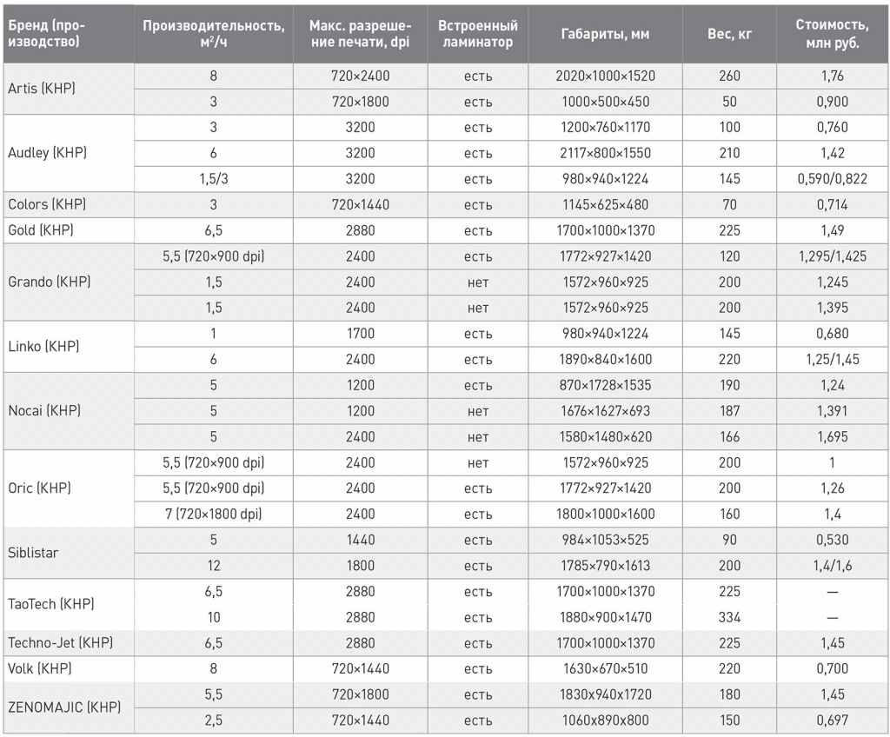Select the 'Oric (KHP)' brand cell
890x737 pixels.
[x=68, y=488]
